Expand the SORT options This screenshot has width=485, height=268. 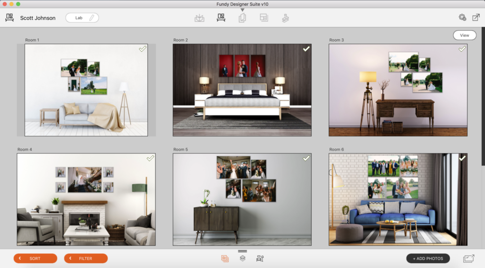pos(35,259)
